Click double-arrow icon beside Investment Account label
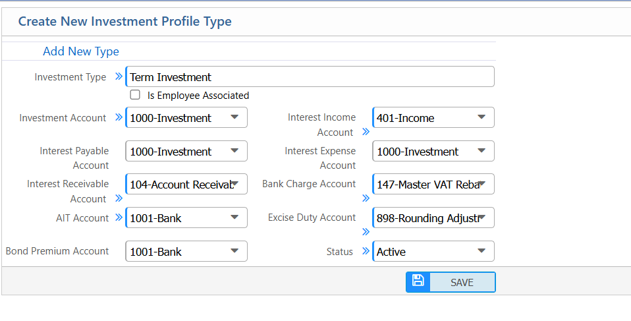This screenshot has height=321, width=631. click(119, 117)
